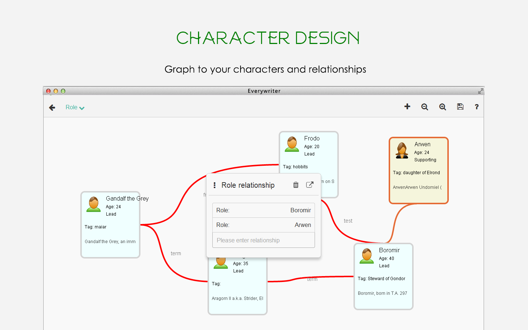Open help with question mark icon
Screen dimensions: 528x330
click(477, 107)
